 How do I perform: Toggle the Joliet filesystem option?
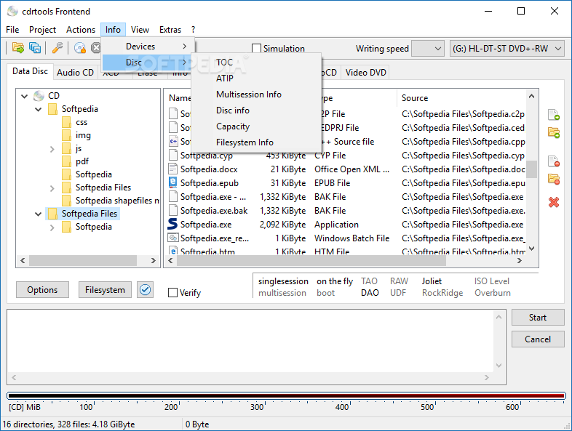[x=432, y=281]
